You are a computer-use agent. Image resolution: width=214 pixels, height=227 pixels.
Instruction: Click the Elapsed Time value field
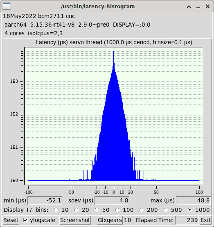[x=187, y=220]
